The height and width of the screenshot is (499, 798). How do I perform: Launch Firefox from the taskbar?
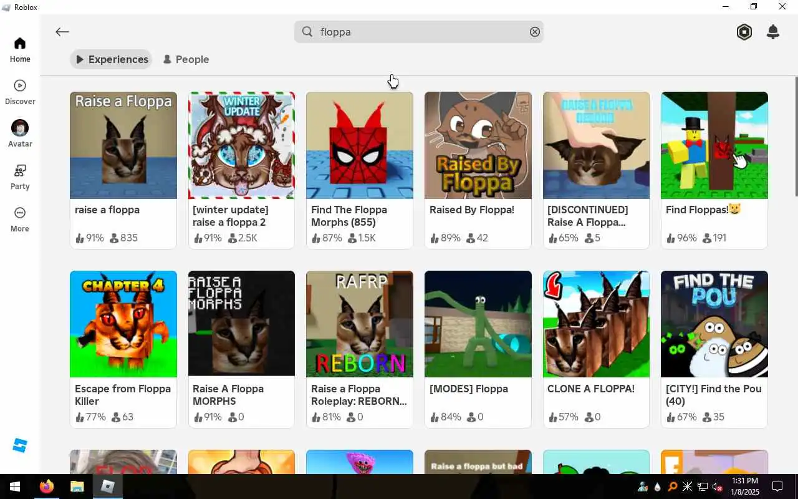pyautogui.click(x=47, y=487)
